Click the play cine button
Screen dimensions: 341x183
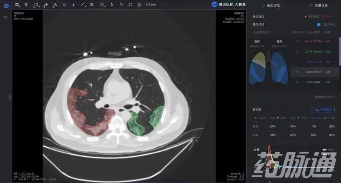pos(112,5)
